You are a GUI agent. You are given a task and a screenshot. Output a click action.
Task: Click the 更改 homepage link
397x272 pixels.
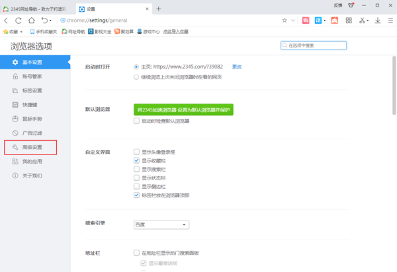click(x=237, y=67)
